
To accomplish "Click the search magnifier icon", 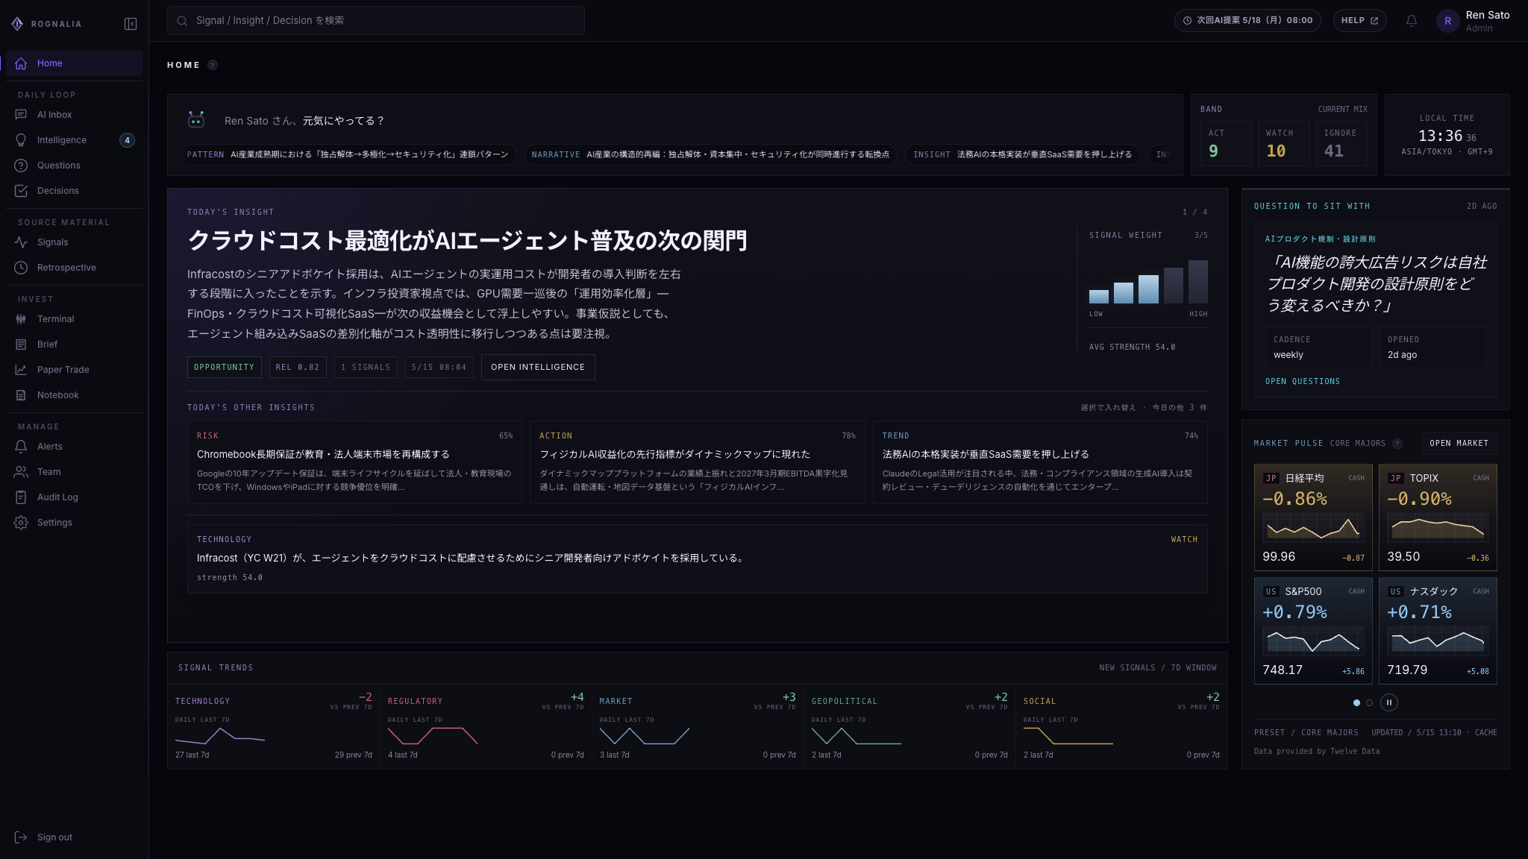I will point(182,21).
